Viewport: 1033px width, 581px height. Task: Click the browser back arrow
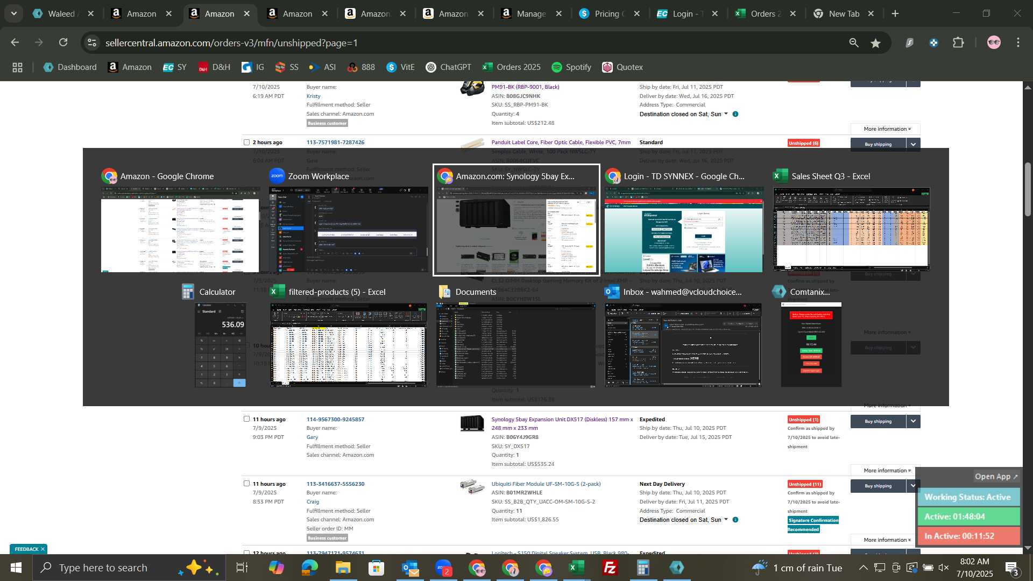(x=15, y=42)
